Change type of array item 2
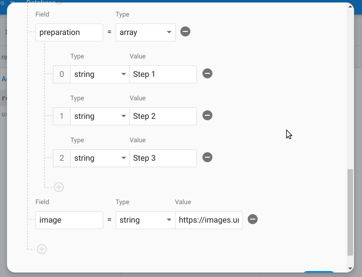This screenshot has width=362, height=277. (100, 158)
